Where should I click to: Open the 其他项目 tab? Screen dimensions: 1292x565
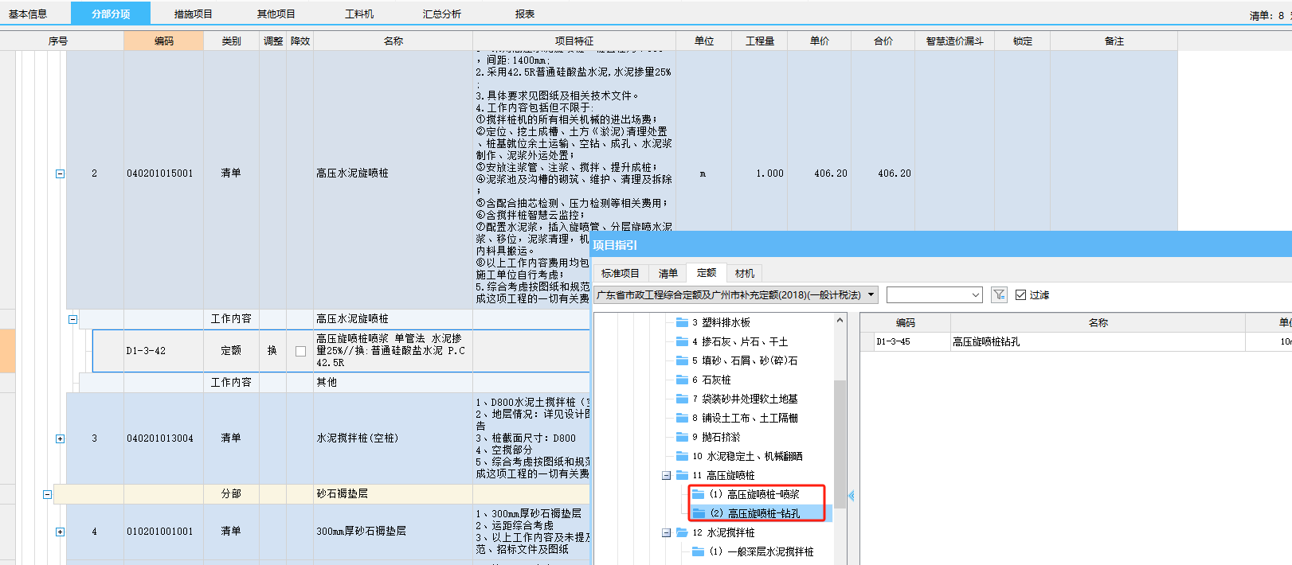(x=276, y=14)
